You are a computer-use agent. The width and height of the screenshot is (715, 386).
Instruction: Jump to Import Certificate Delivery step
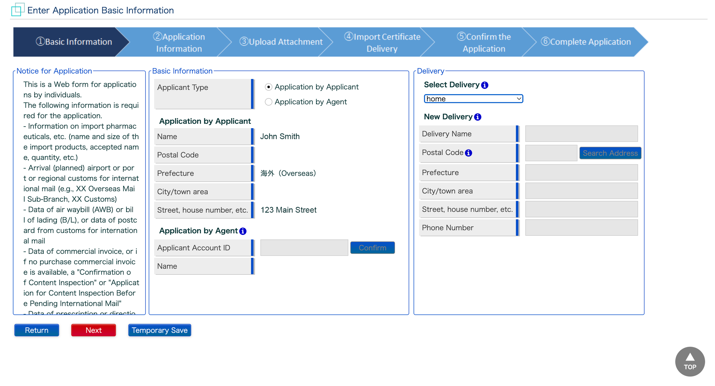click(382, 42)
